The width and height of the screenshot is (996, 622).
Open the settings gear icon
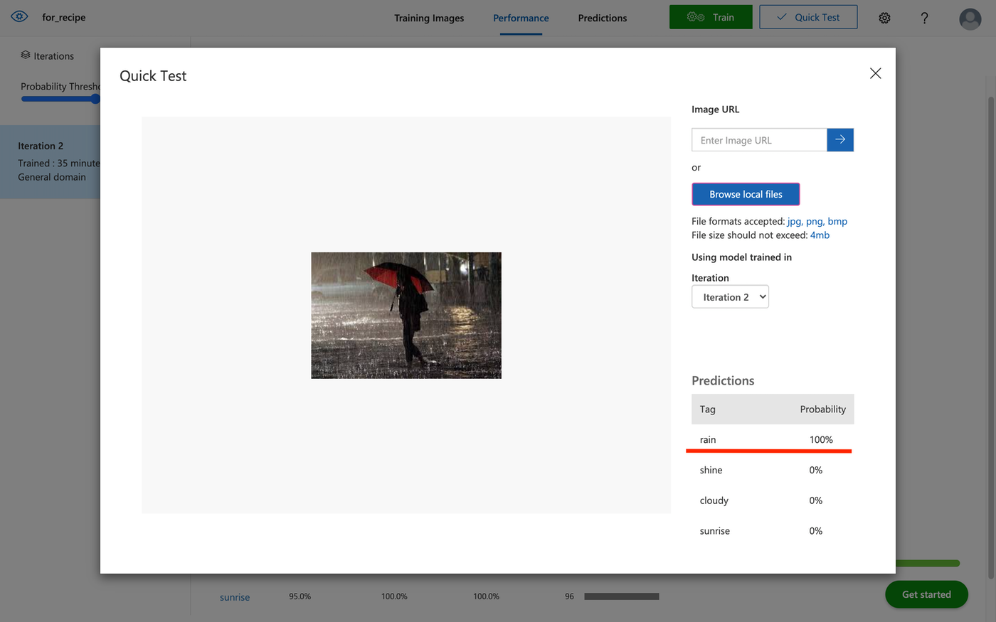point(884,18)
